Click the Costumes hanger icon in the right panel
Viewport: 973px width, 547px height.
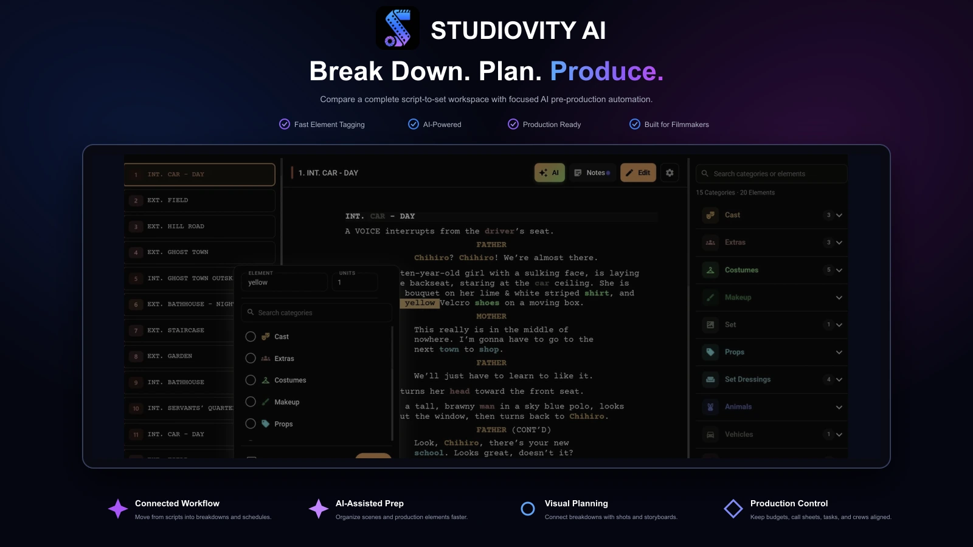click(x=710, y=270)
